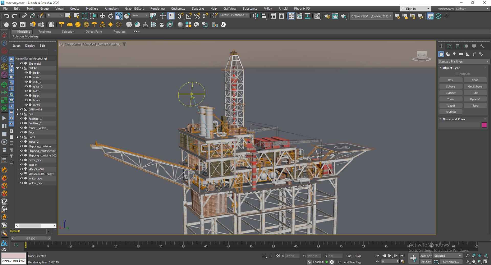Collapse the CREAN group tree
The height and width of the screenshot is (265, 491).
[x=17, y=68]
